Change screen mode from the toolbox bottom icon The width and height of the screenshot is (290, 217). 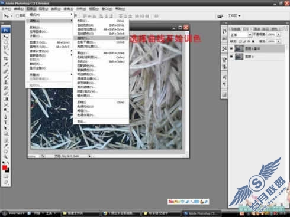click(x=6, y=182)
